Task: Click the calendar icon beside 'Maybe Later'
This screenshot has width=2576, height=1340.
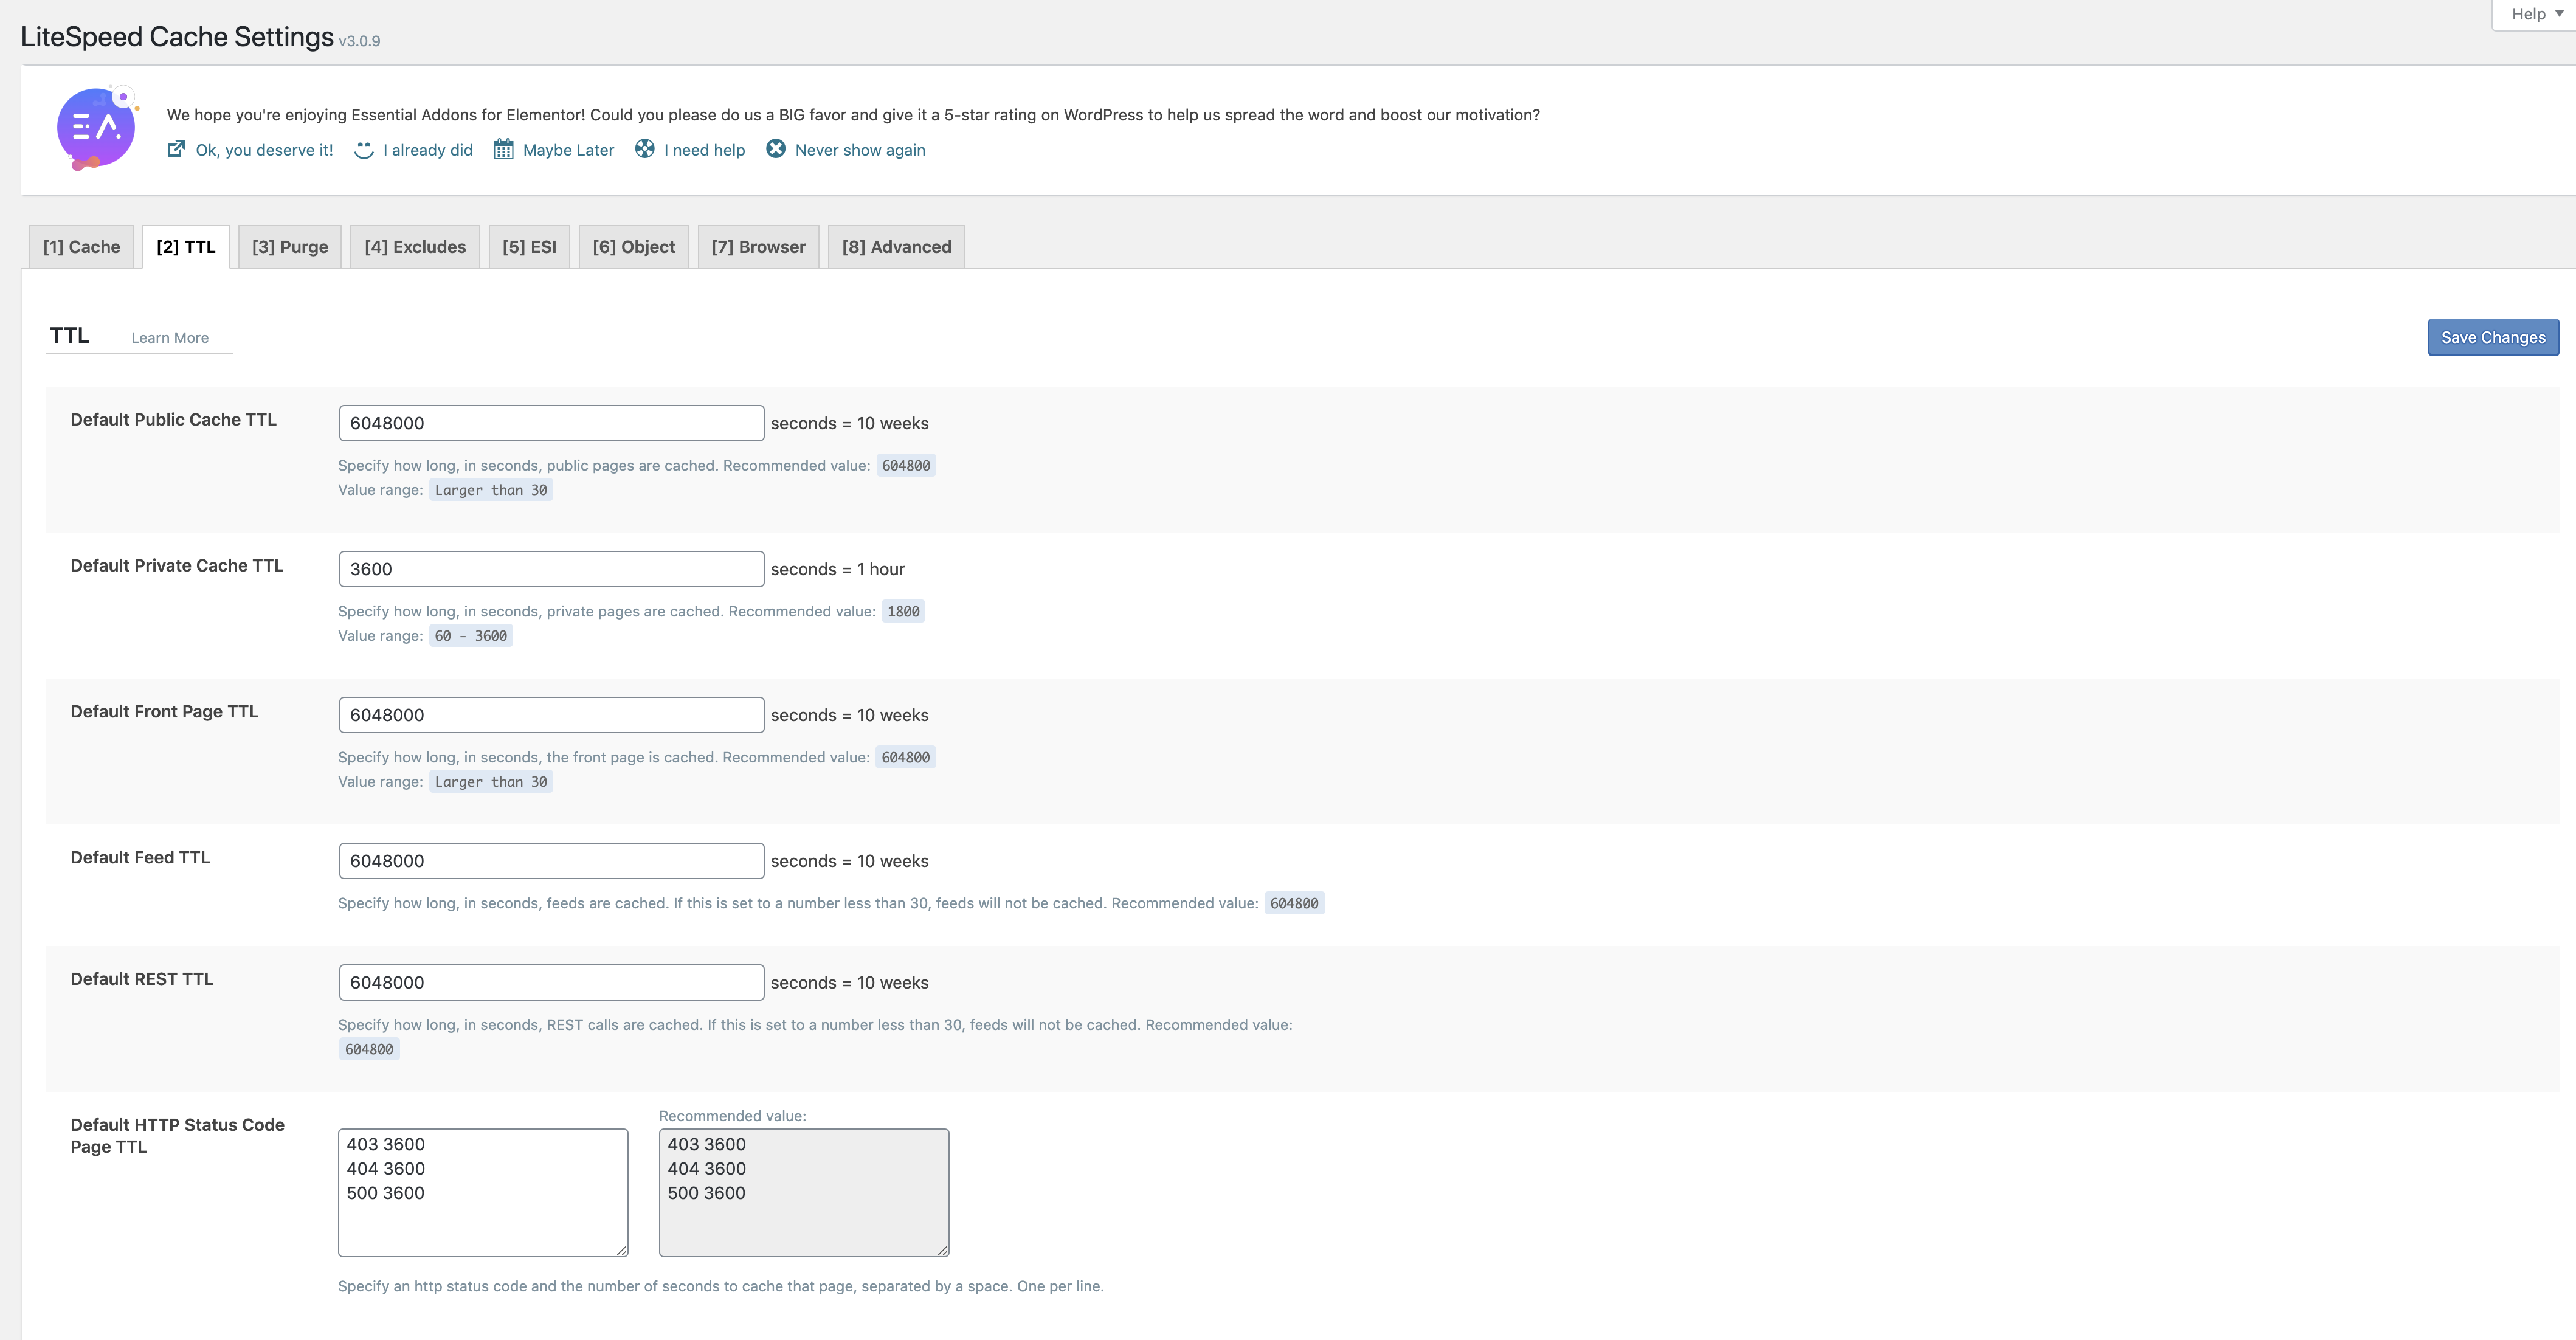Action: [x=503, y=150]
